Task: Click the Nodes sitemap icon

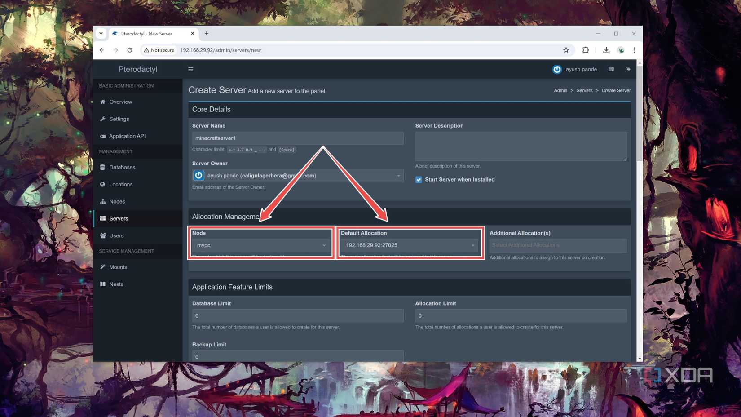Action: pos(103,201)
